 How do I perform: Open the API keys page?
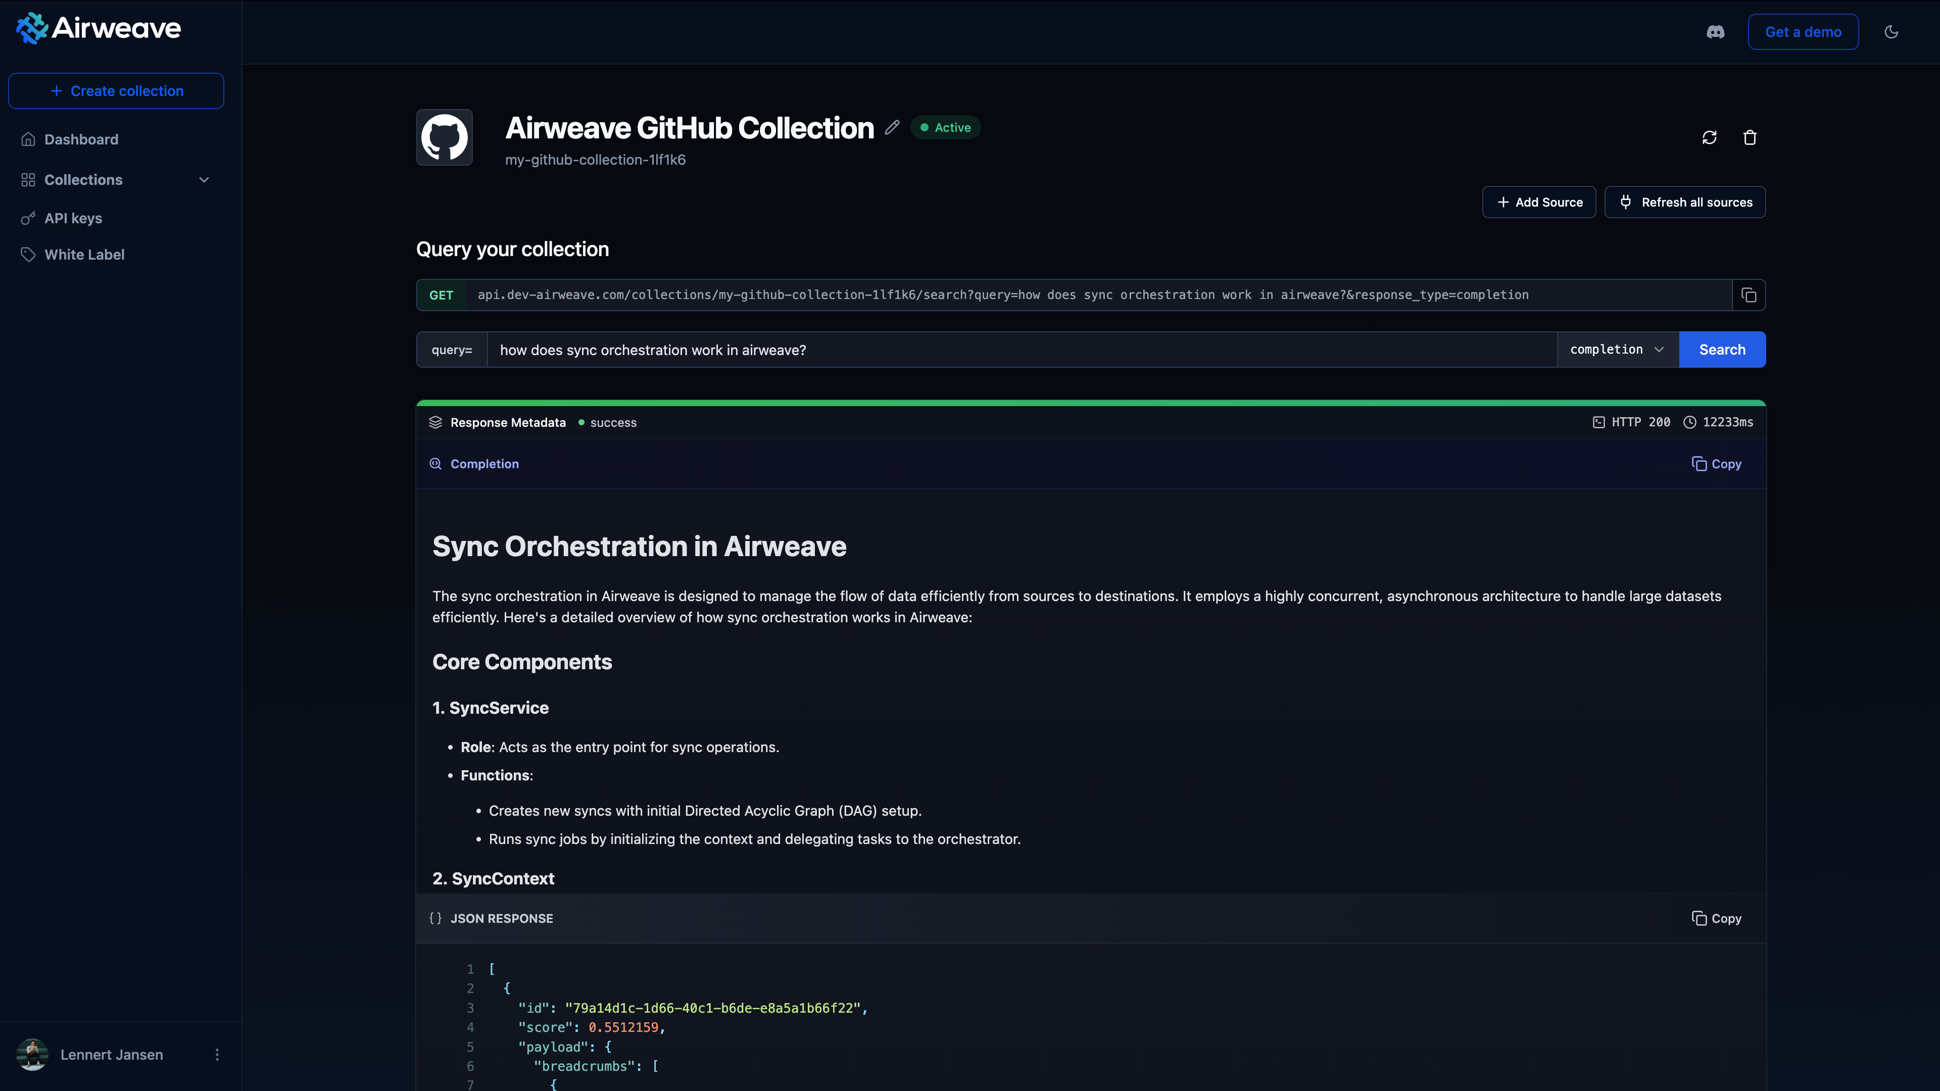point(73,218)
